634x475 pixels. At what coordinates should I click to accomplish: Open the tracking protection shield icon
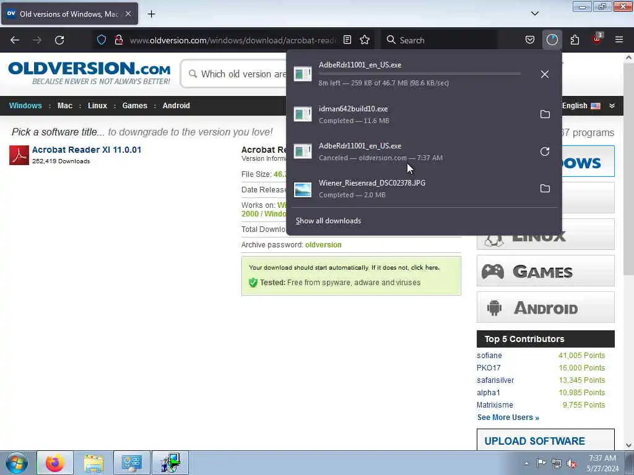point(102,40)
